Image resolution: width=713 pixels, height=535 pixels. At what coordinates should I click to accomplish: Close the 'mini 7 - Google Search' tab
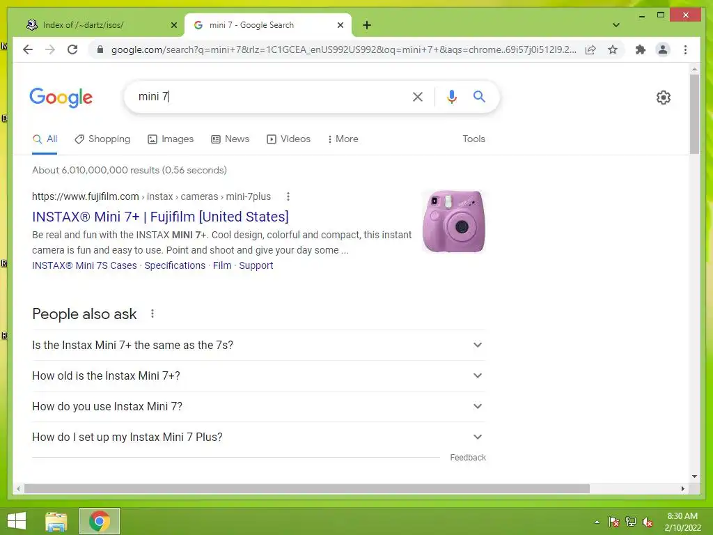340,25
